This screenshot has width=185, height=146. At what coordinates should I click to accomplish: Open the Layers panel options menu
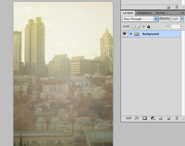click(182, 13)
